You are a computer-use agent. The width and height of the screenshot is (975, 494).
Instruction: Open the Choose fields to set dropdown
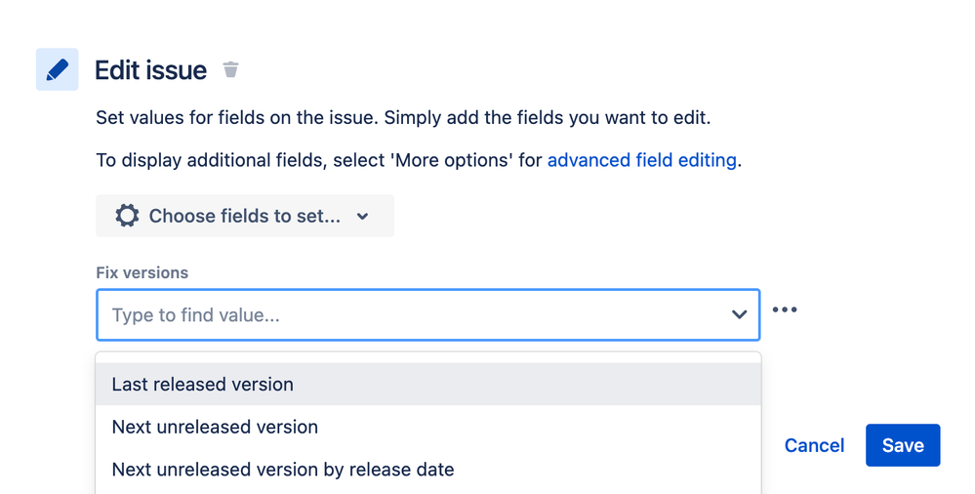[x=245, y=216]
